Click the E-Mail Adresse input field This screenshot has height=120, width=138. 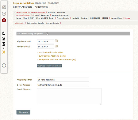pyautogui.click(x=63, y=85)
